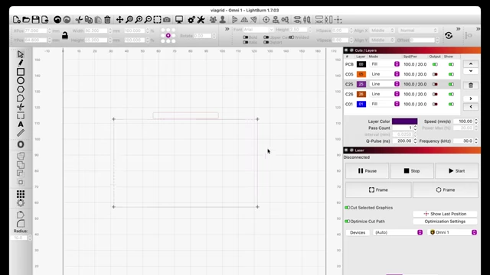Toggle Output switch for PCB layer
This screenshot has height=275, width=490.
[435, 64]
